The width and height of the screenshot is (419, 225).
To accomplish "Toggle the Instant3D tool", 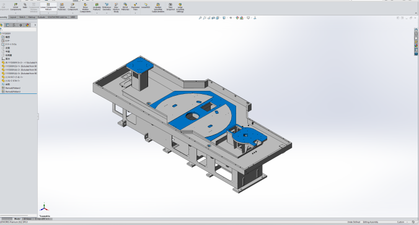I will point(146,6).
